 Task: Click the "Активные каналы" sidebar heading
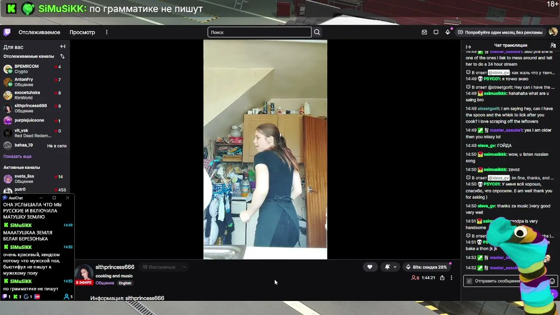pos(21,168)
